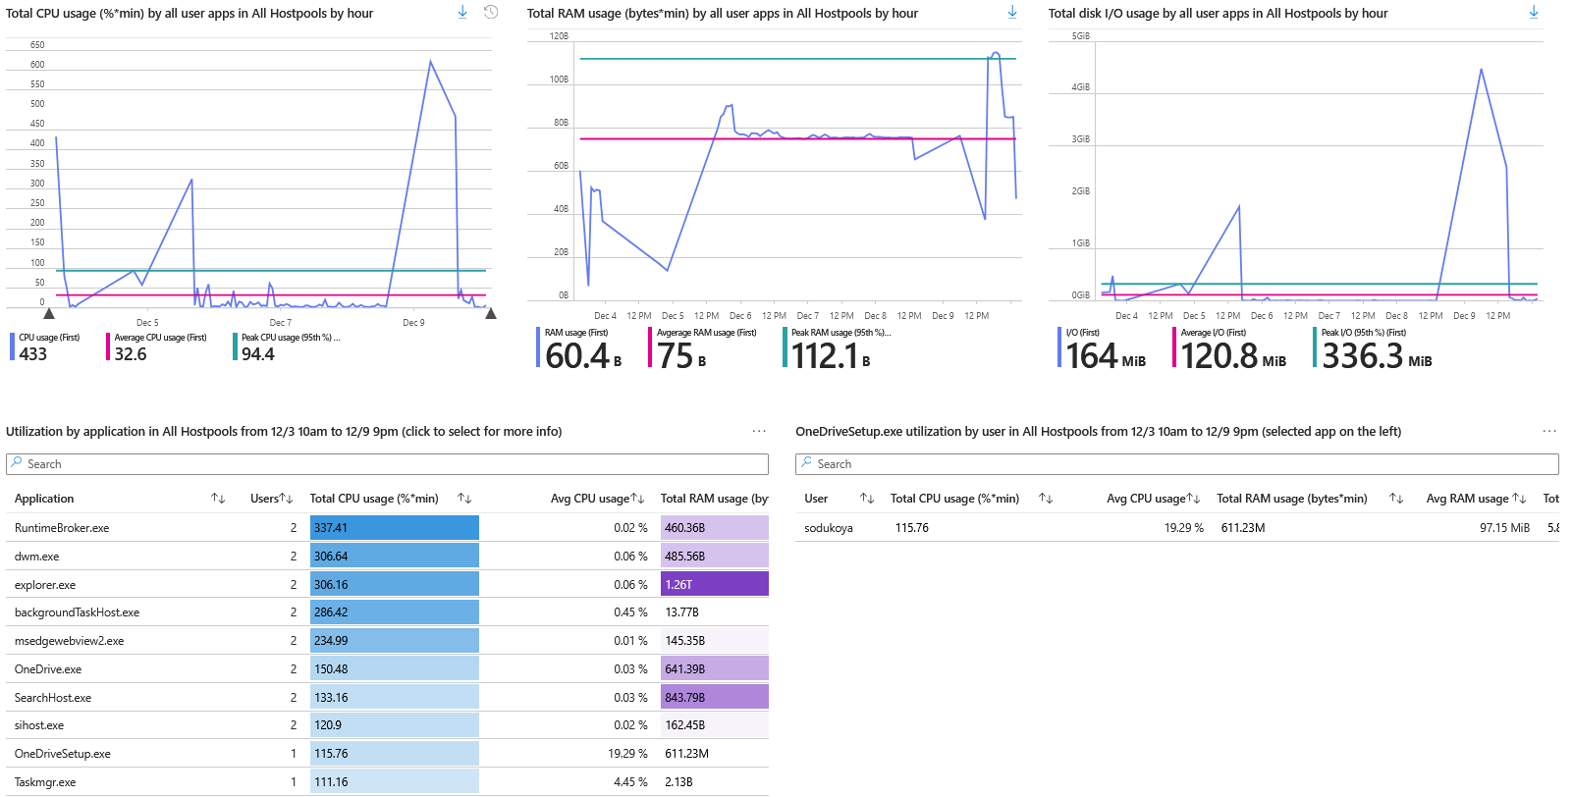
Task: Click the 337.41 CPU usage bar for RuntimeBroker.exe
Action: click(395, 528)
